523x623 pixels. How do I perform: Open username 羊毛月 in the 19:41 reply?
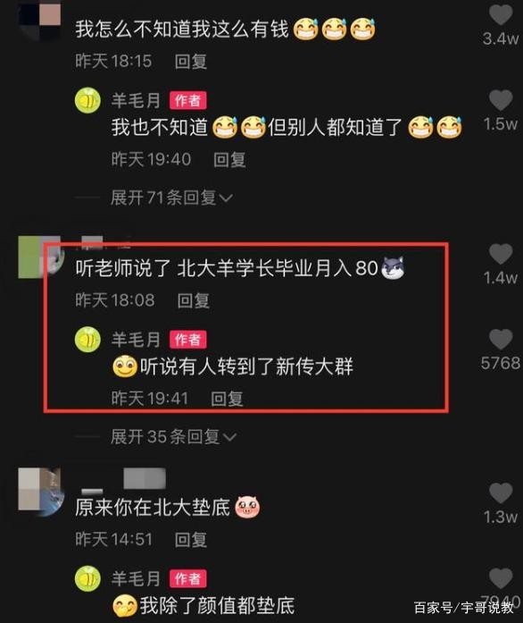[x=136, y=340]
